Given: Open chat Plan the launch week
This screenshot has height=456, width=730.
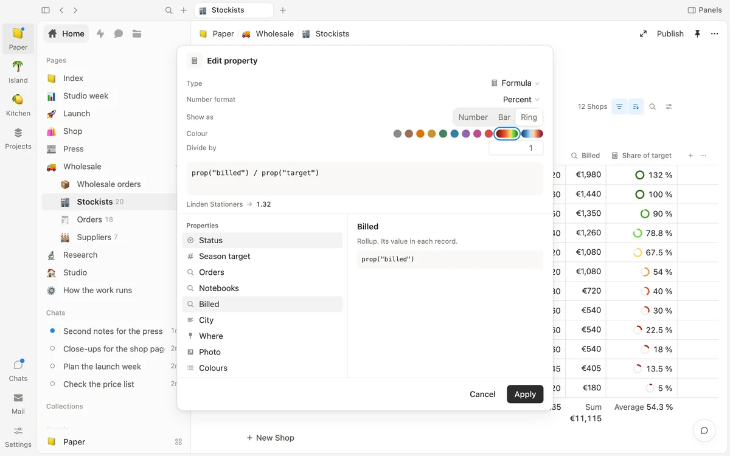Looking at the screenshot, I should (102, 367).
